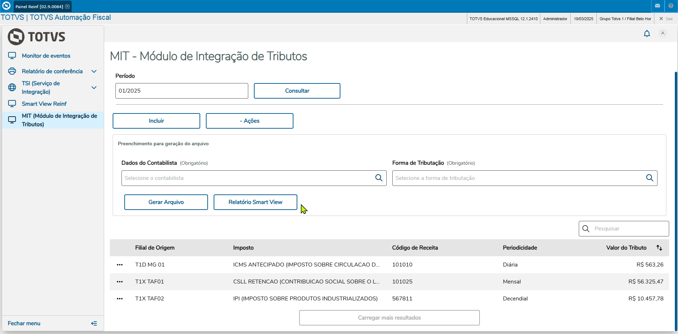The image size is (678, 334).
Task: Click the Mensal periodicidade cell
Action: [512, 282]
